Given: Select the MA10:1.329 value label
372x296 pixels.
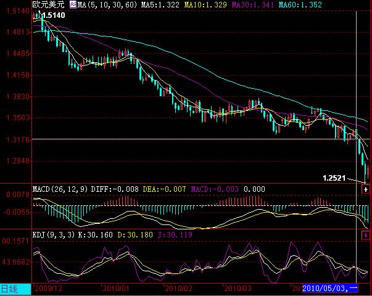Looking at the screenshot, I should pos(205,5).
